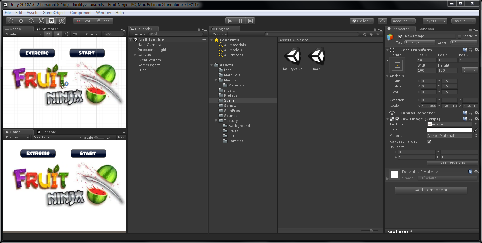Toggle RawImage active checkbox

pos(401,36)
